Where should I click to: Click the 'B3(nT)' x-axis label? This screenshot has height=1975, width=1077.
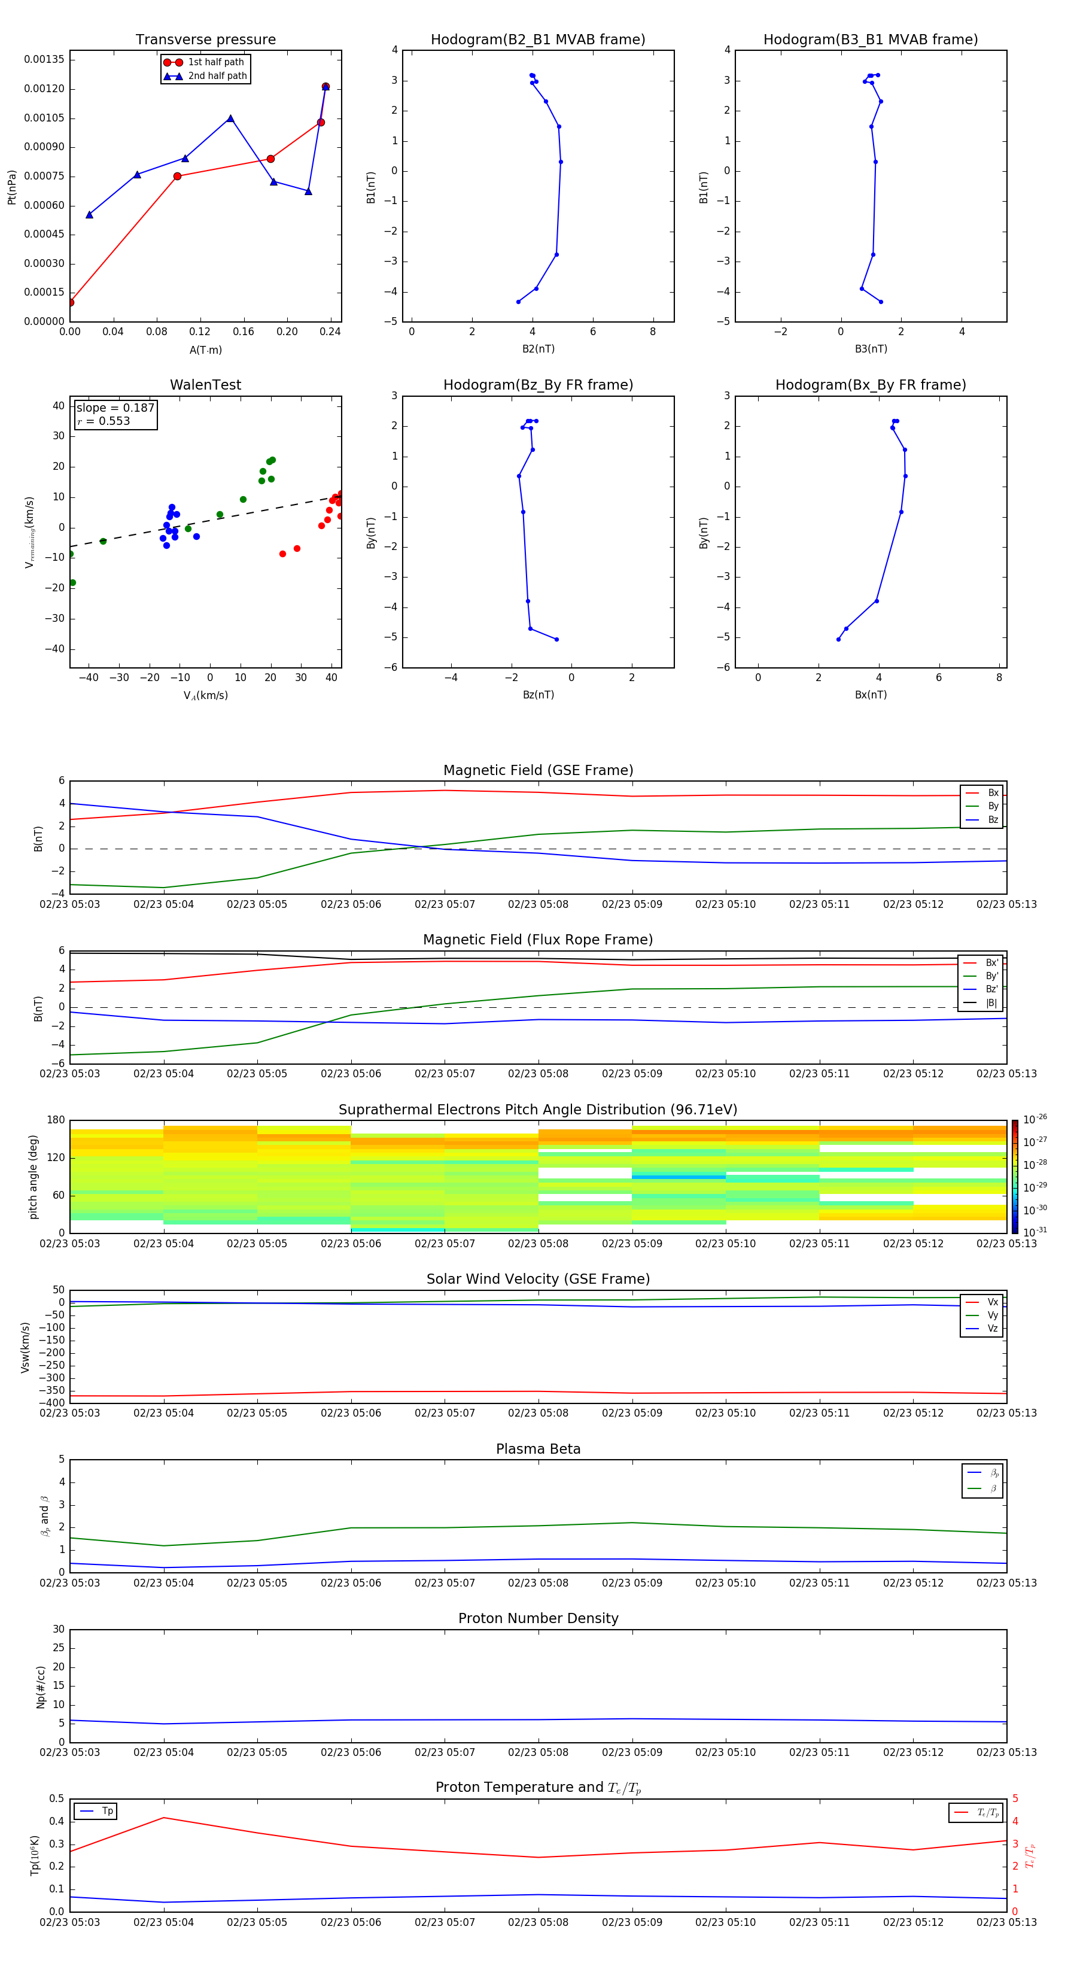pyautogui.click(x=871, y=349)
